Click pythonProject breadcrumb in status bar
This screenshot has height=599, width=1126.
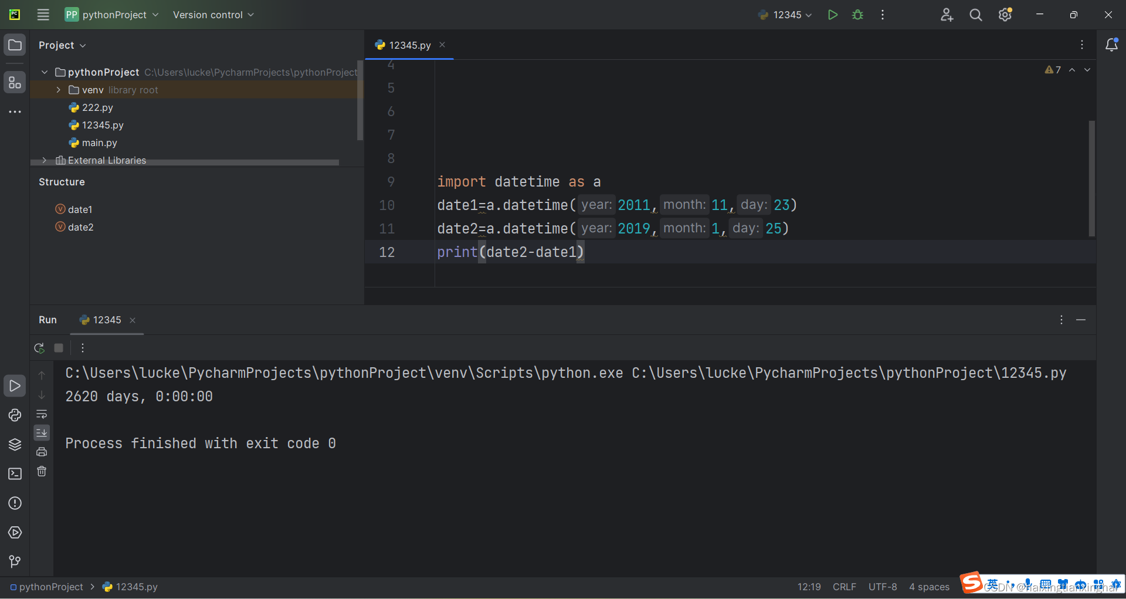coord(46,587)
